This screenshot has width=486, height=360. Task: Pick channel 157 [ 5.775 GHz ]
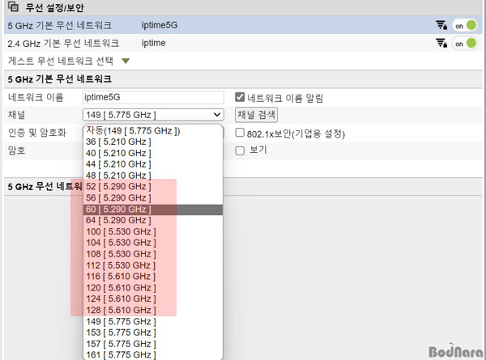pyautogui.click(x=153, y=344)
